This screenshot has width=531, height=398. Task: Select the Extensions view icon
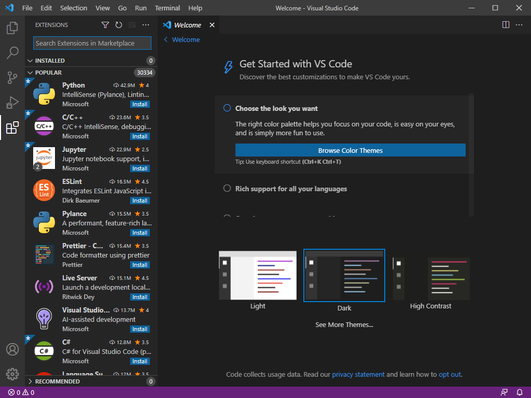12,127
